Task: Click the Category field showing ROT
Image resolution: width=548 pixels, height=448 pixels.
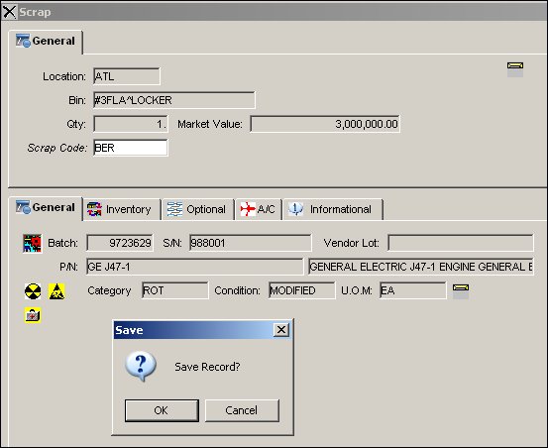Action: pos(175,290)
